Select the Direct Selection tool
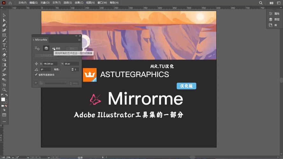283x159 pixels. pos(4,20)
